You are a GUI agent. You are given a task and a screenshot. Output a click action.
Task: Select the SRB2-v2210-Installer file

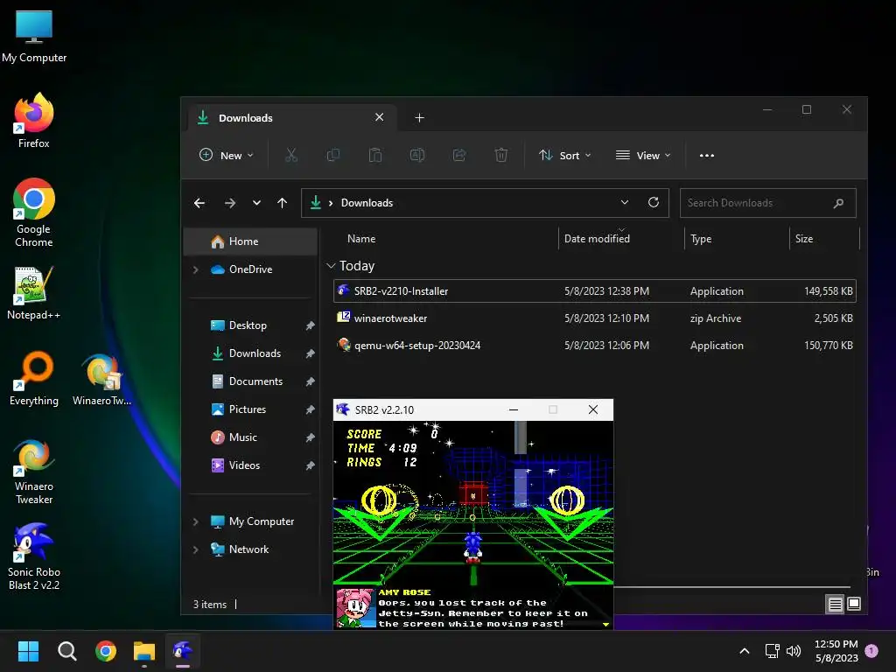[594, 290]
